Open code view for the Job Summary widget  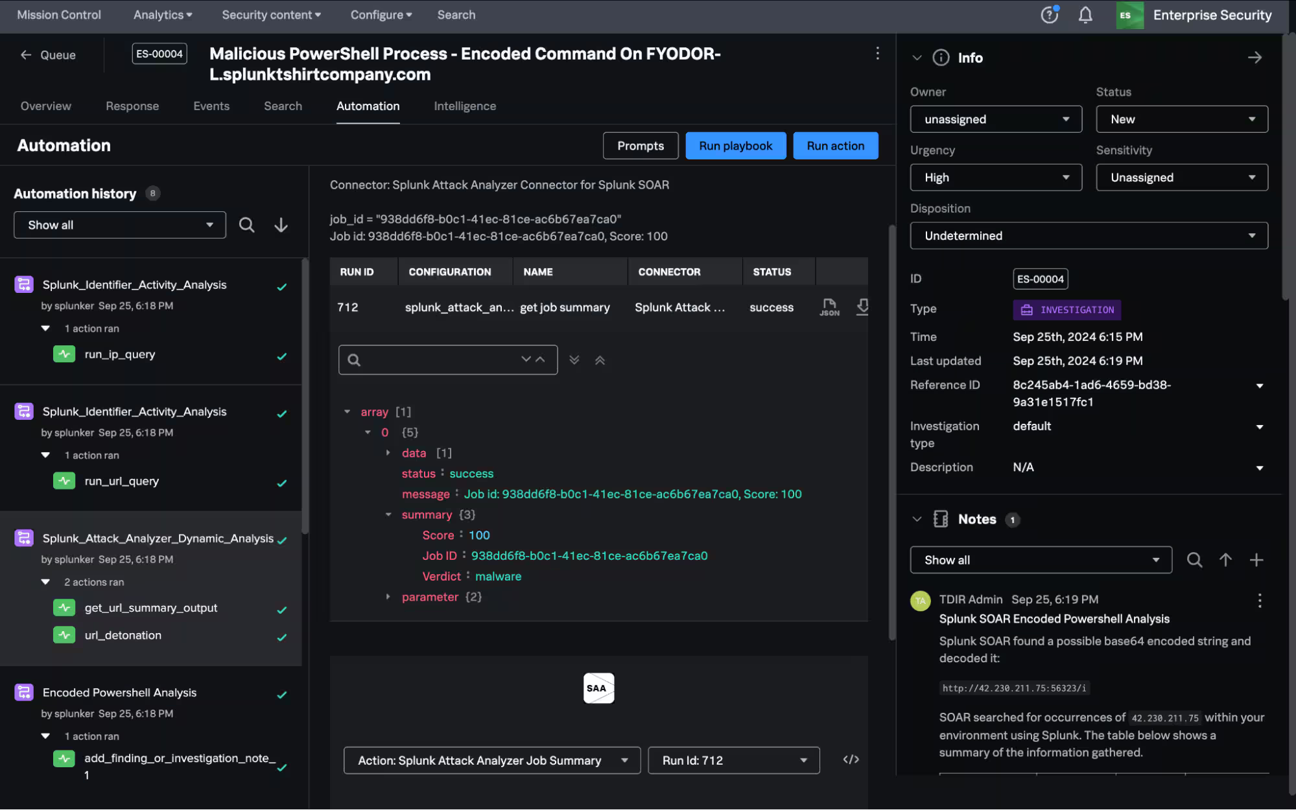click(x=852, y=759)
